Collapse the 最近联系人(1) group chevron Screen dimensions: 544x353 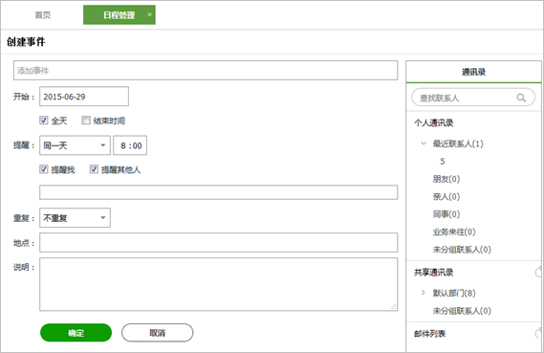pyautogui.click(x=424, y=143)
